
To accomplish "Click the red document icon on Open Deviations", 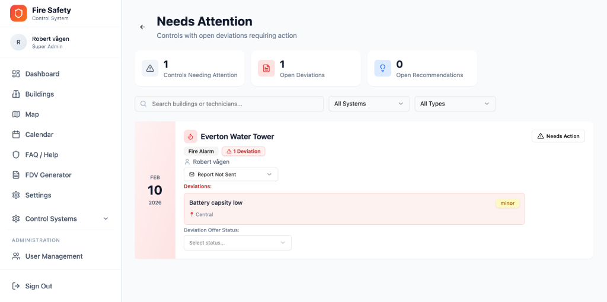I will [x=266, y=69].
